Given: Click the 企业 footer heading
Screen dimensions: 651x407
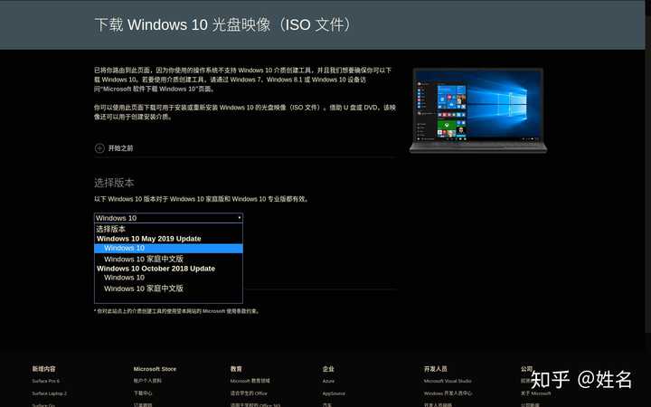Looking at the screenshot, I should point(328,369).
